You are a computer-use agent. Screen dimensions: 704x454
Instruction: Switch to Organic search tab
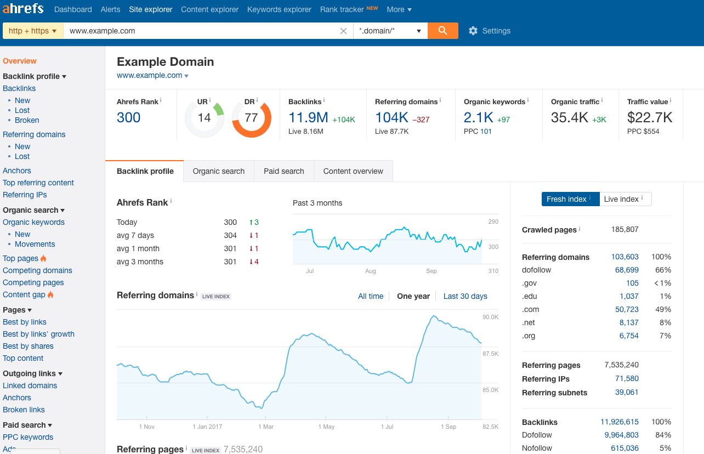219,171
